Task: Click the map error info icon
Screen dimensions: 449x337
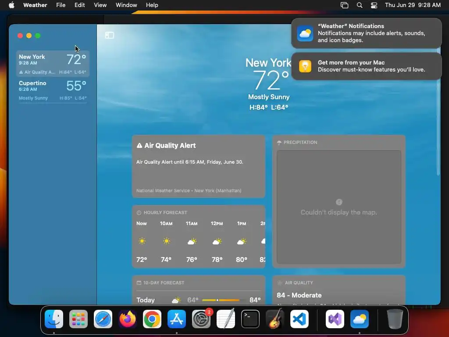Action: [x=339, y=202]
